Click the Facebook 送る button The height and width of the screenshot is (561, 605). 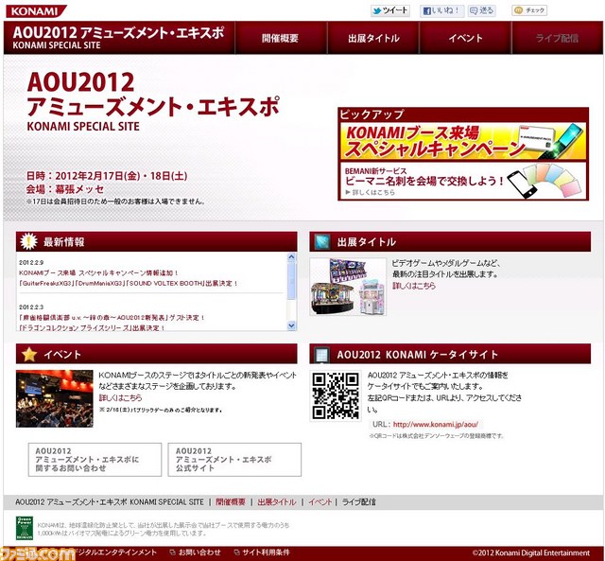click(x=482, y=10)
